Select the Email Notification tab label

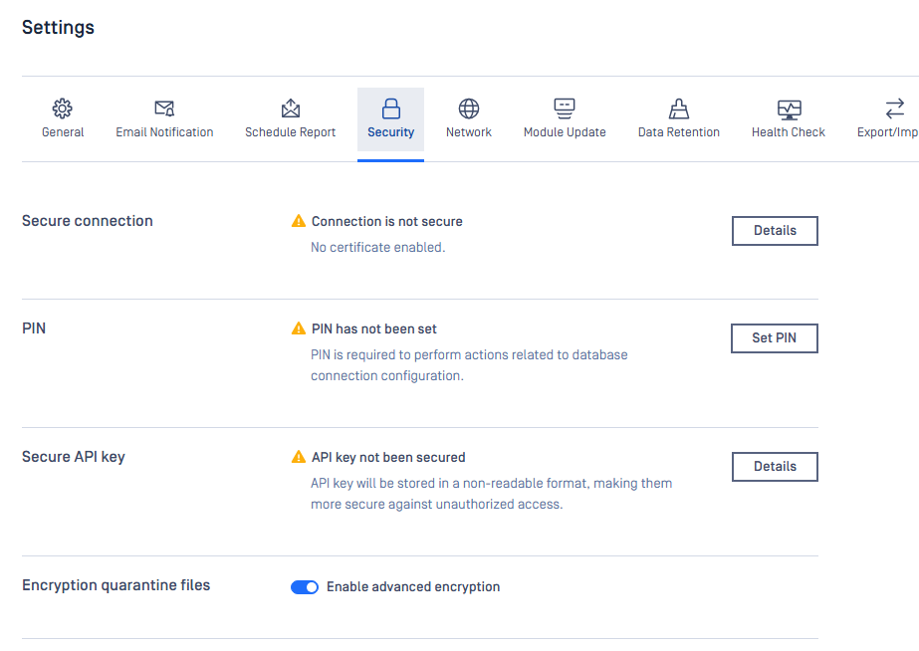click(x=164, y=132)
